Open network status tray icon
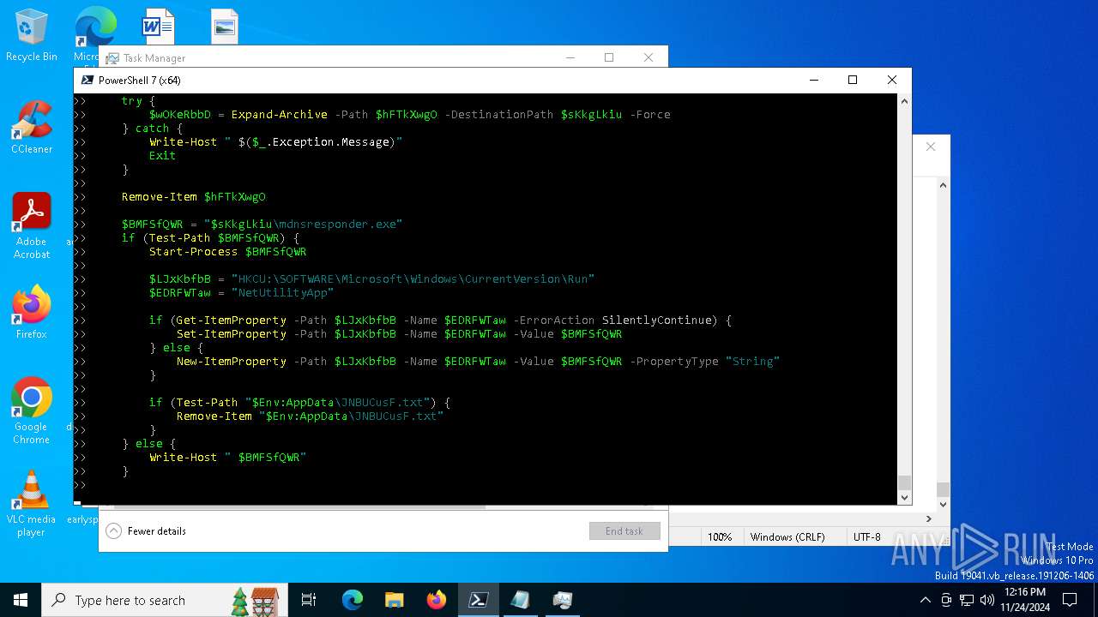Image resolution: width=1098 pixels, height=617 pixels. click(967, 600)
